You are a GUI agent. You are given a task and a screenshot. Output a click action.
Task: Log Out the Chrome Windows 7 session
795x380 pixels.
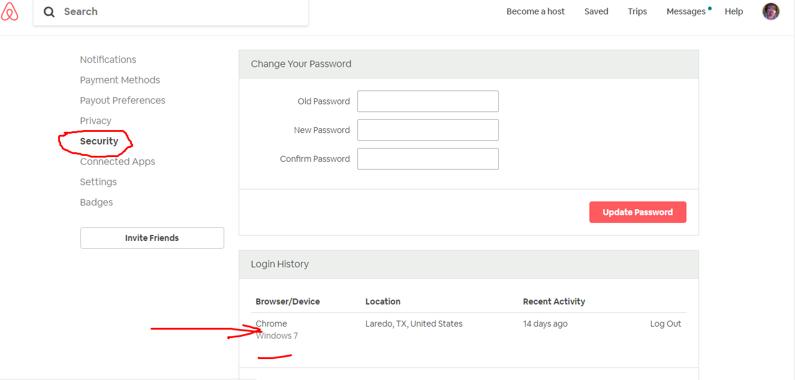[665, 324]
